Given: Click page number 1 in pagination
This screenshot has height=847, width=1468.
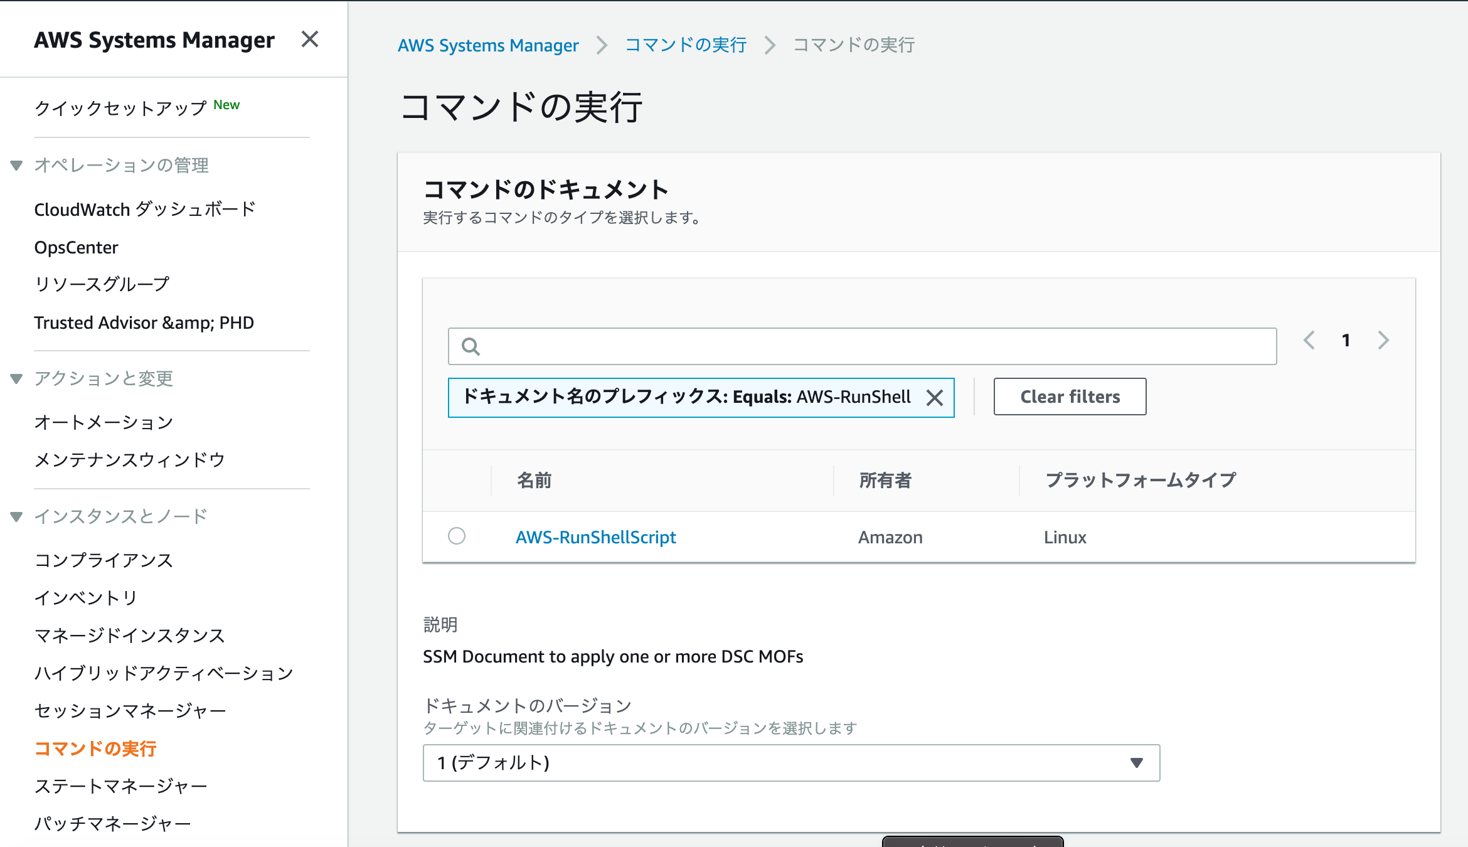Looking at the screenshot, I should [1346, 340].
